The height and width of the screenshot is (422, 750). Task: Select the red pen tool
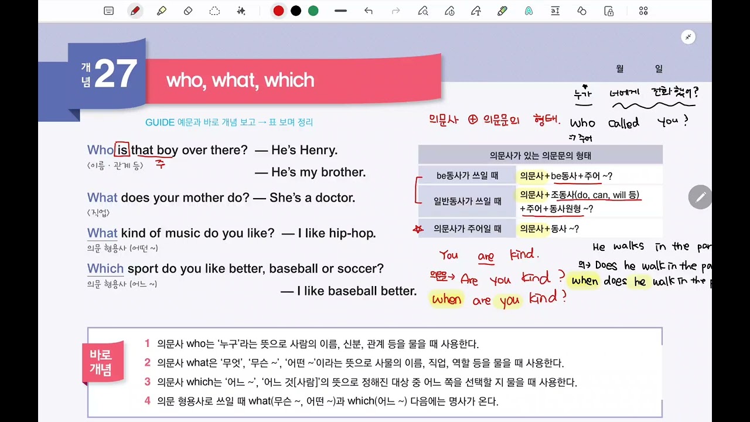pyautogui.click(x=135, y=11)
